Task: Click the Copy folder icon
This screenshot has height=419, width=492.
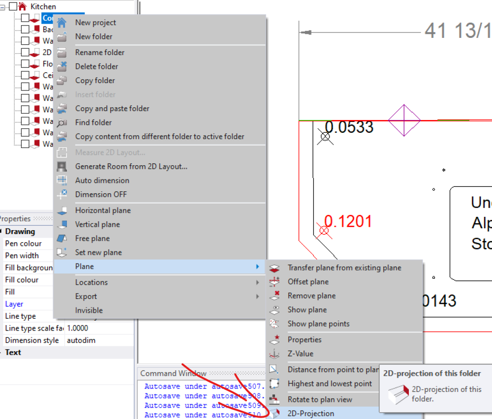Action: click(62, 81)
